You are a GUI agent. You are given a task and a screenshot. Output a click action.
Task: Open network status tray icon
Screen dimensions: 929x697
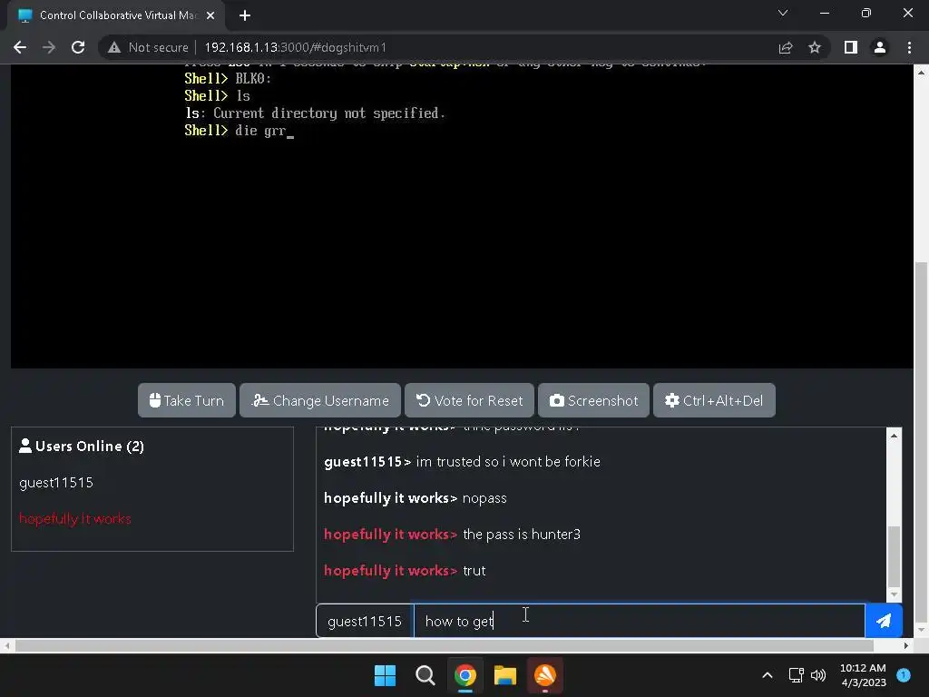pos(797,675)
